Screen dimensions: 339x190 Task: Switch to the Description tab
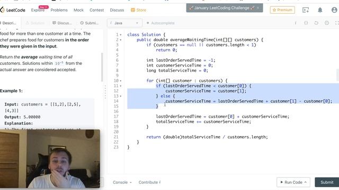coord(8,23)
